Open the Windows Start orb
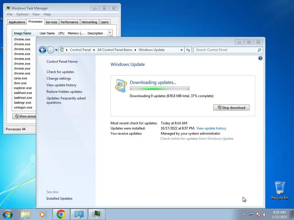 pyautogui.click(x=8, y=214)
